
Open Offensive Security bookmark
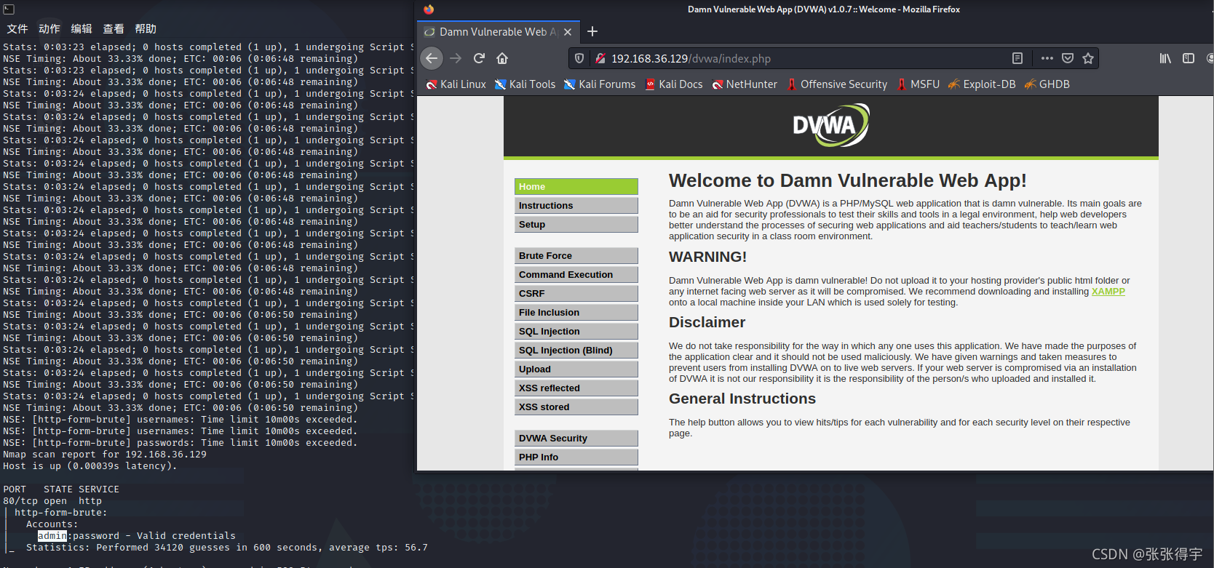pyautogui.click(x=837, y=84)
